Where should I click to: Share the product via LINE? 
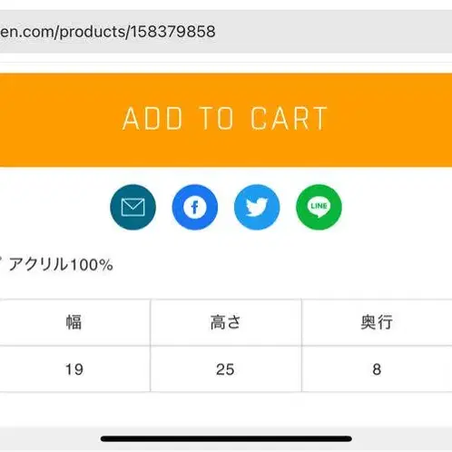pos(319,207)
